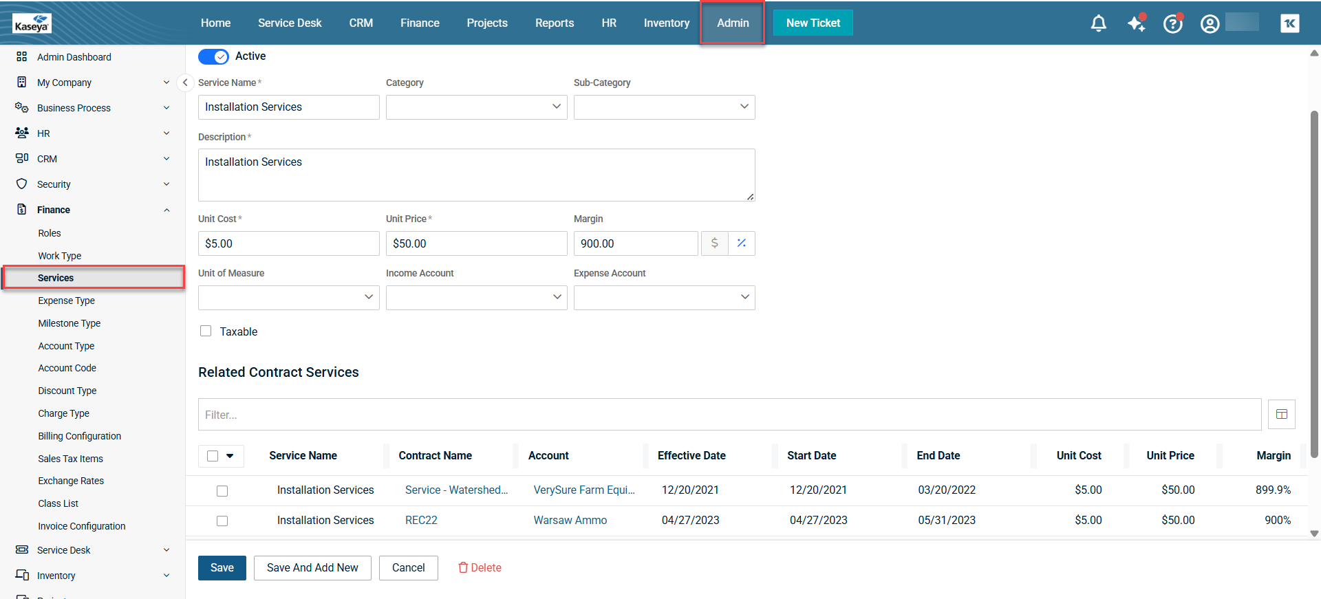1321x599 pixels.
Task: Open the notifications bell icon
Action: (1098, 23)
